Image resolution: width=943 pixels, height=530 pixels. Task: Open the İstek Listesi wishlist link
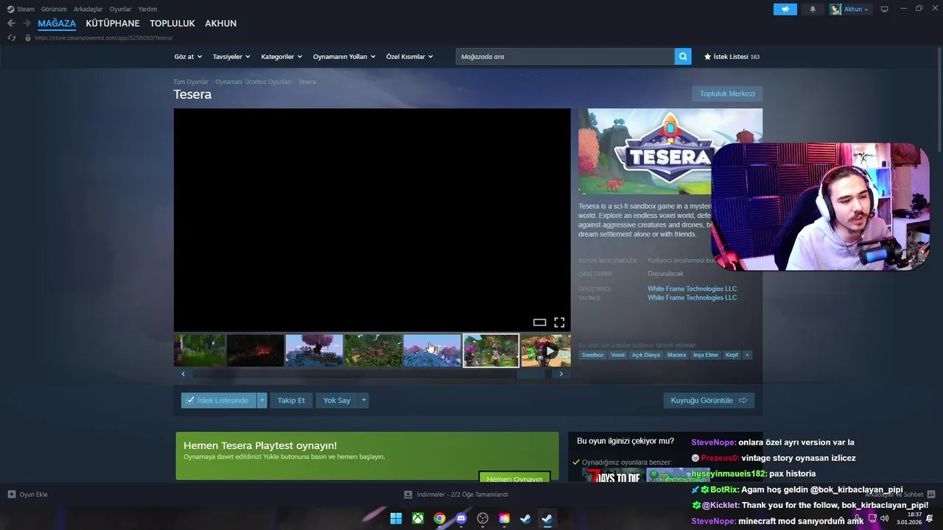pos(732,57)
